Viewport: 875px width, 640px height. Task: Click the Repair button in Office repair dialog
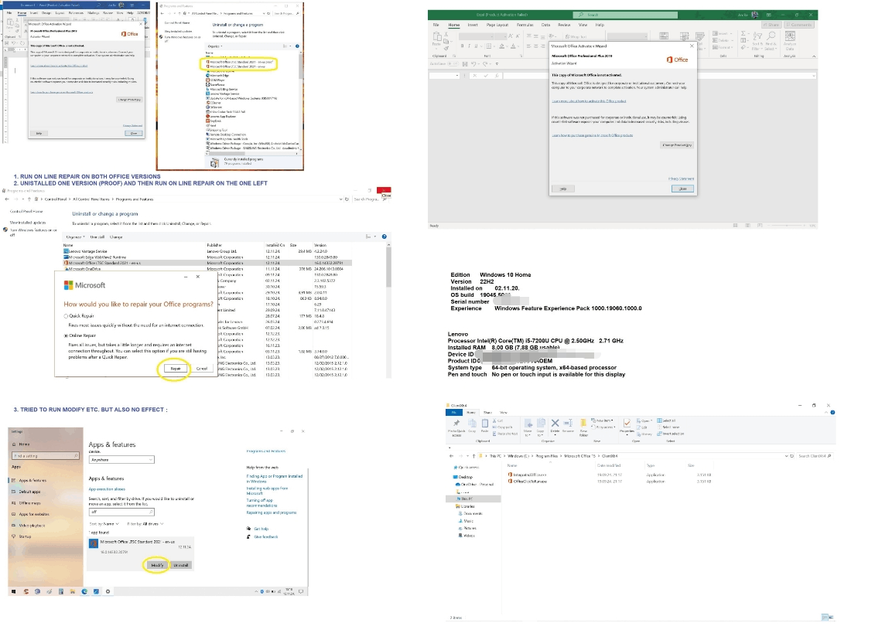[x=175, y=369]
